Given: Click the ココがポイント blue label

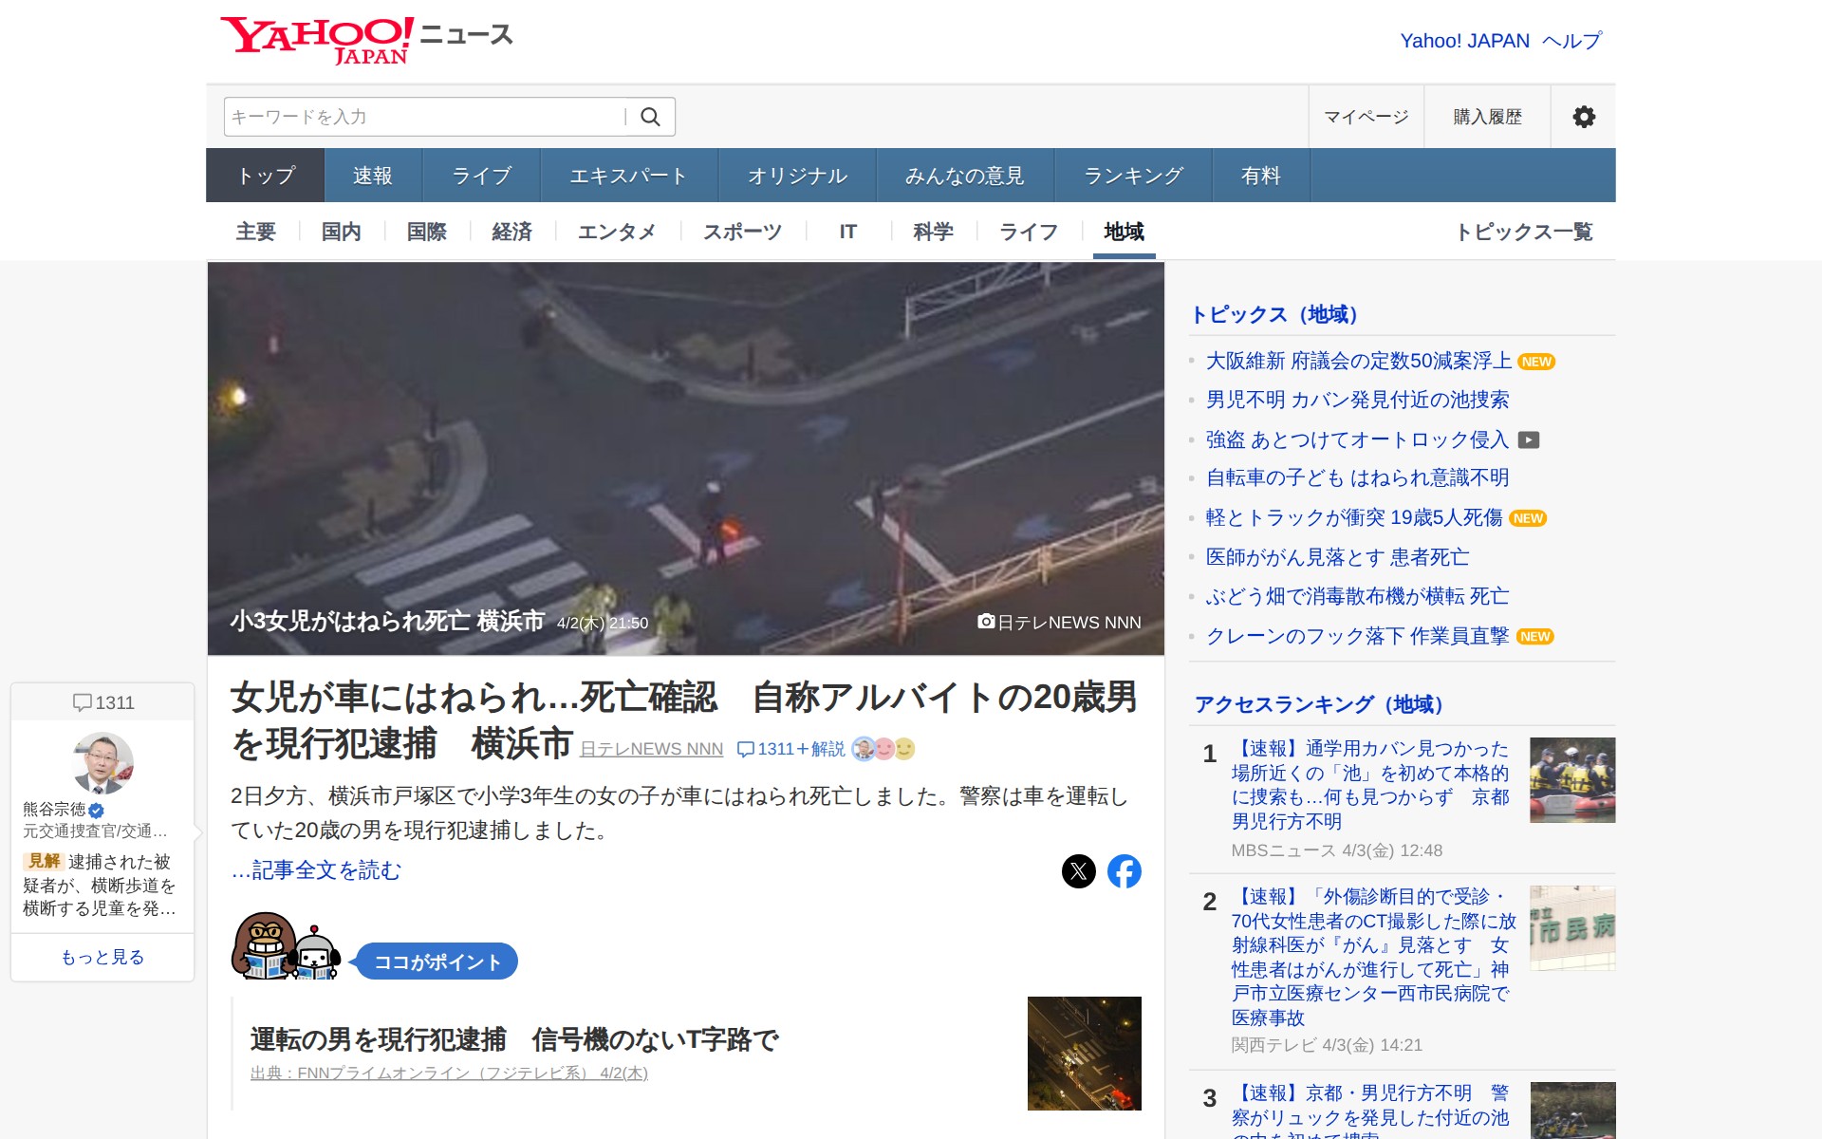Looking at the screenshot, I should coord(437,962).
